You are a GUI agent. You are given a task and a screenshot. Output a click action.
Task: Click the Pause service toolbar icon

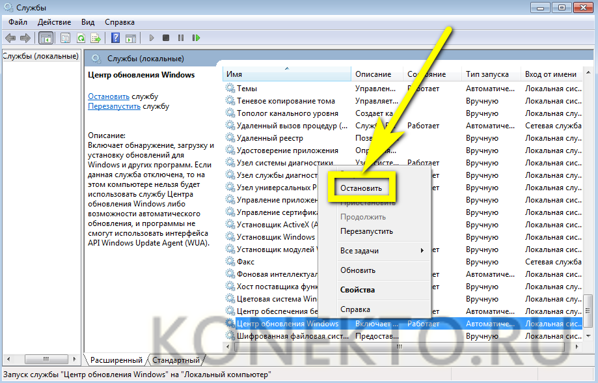[181, 38]
